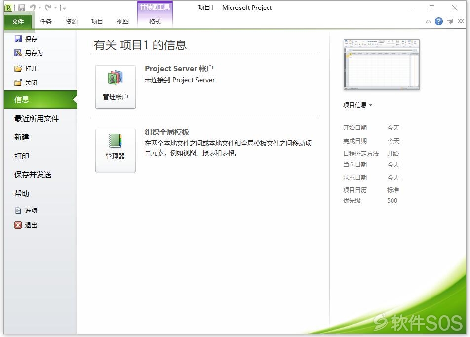470x337 pixels.
Task: Open Help via the blue question mark
Action: click(439, 21)
